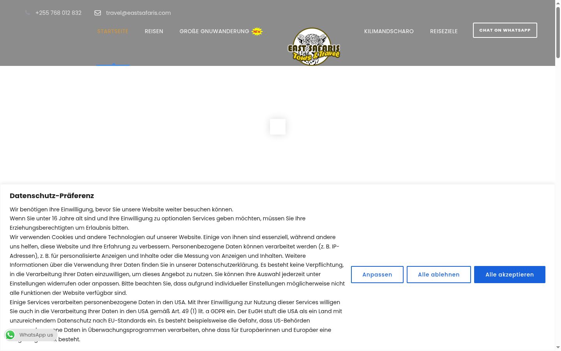Click the Chat on WhatsApp button
This screenshot has height=351, width=561.
(x=505, y=30)
